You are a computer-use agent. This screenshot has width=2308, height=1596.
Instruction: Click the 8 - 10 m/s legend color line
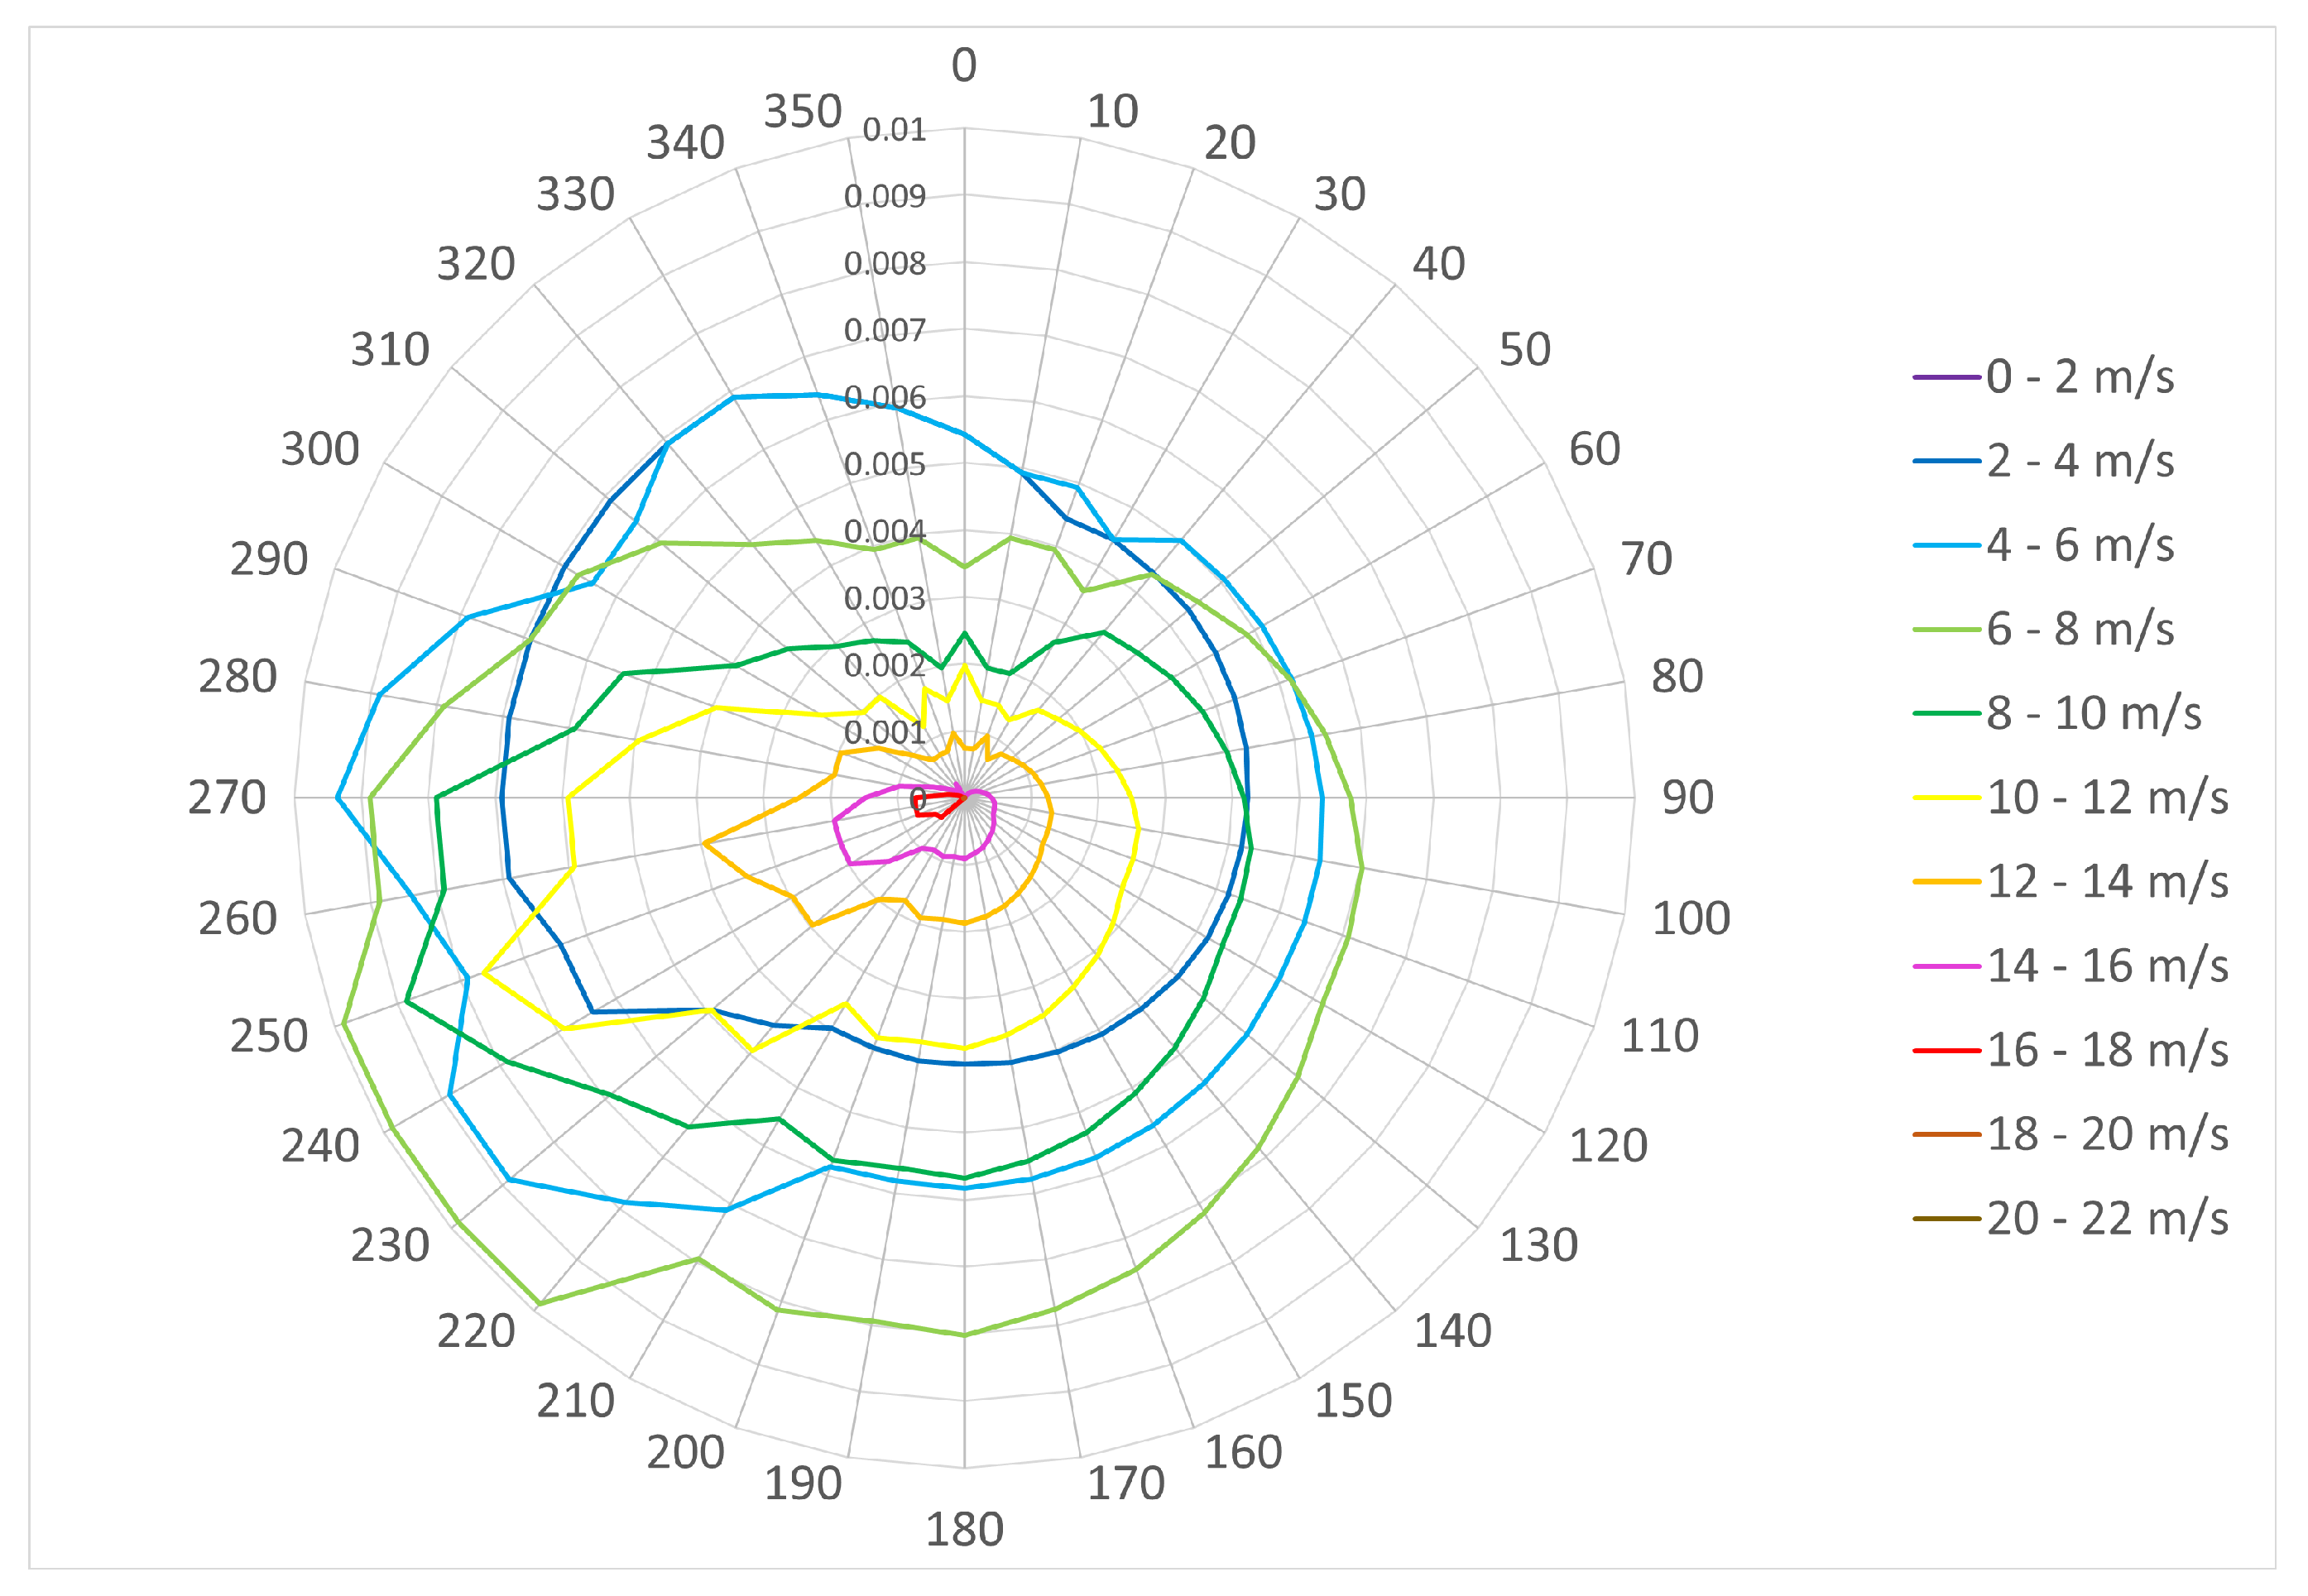coord(1946,714)
